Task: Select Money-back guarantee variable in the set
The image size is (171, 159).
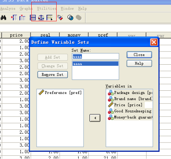Action: (x=130, y=117)
